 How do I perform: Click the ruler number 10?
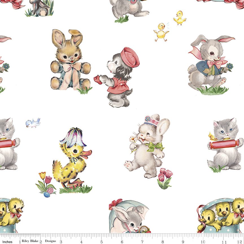point(203,242)
